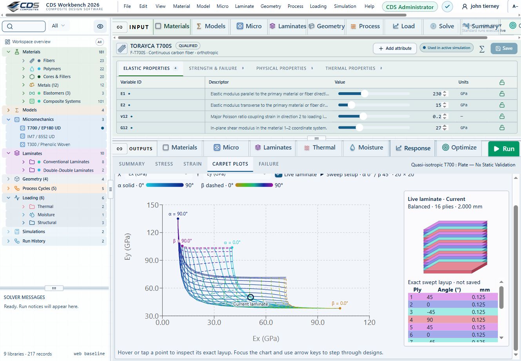This screenshot has height=361, width=521.
Task: Click the INPUT panel link icon
Action: [x=120, y=27]
